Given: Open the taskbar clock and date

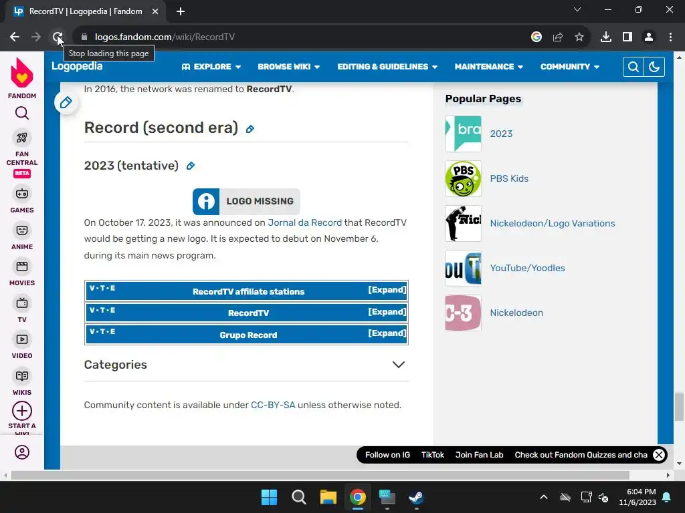Looking at the screenshot, I should pyautogui.click(x=638, y=497).
